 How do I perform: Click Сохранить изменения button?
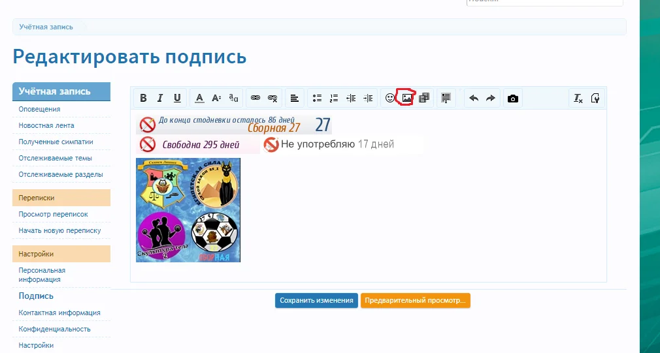[x=316, y=300]
